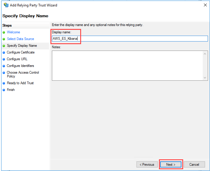Select the Specify Display Name step
This screenshot has height=171, width=210.
pos(22,46)
